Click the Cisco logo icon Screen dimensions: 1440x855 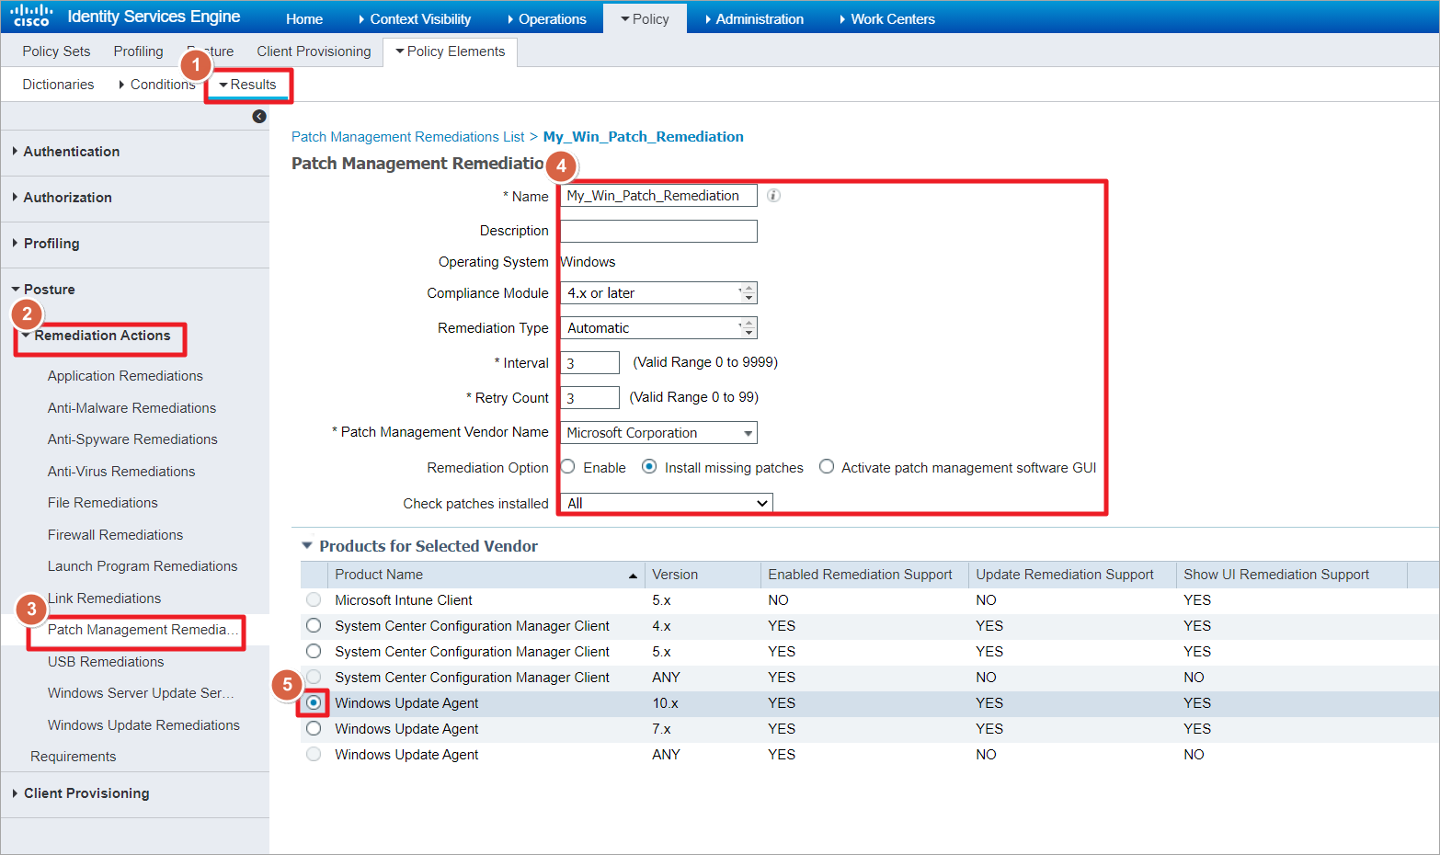(31, 16)
